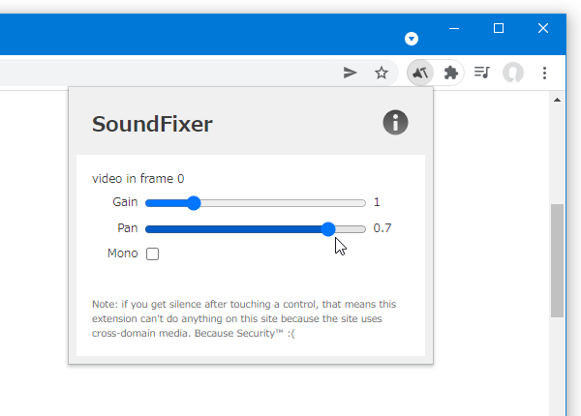Click the Mono label
581x416 pixels.
(122, 253)
